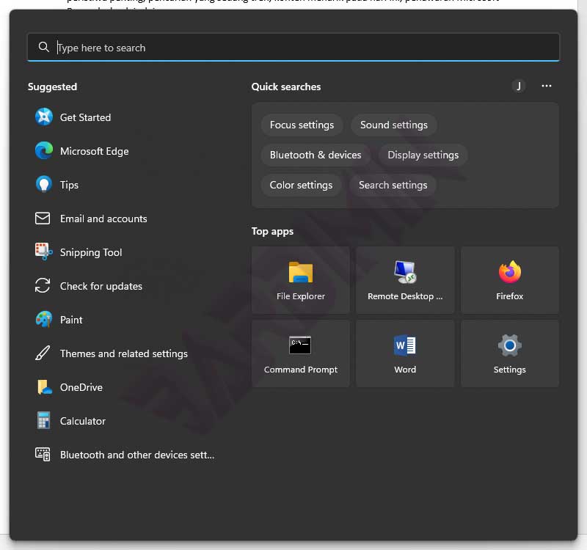Select the Check for updates label
587x550 pixels.
tap(101, 286)
